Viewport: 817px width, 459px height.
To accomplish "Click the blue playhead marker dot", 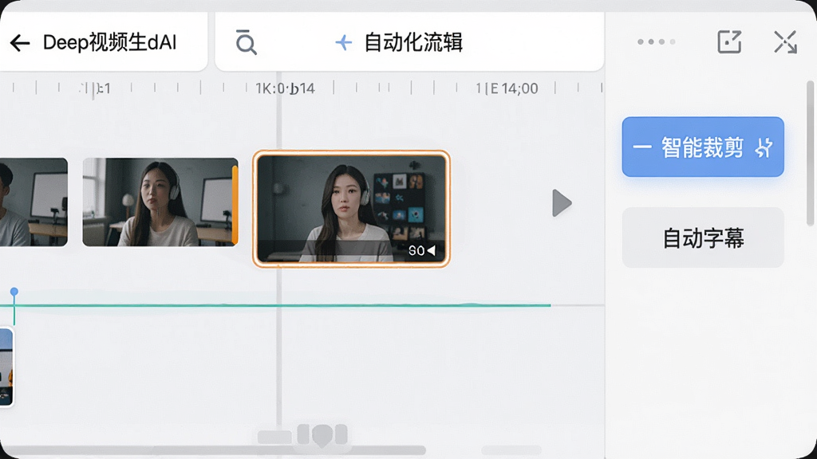I will 14,292.
